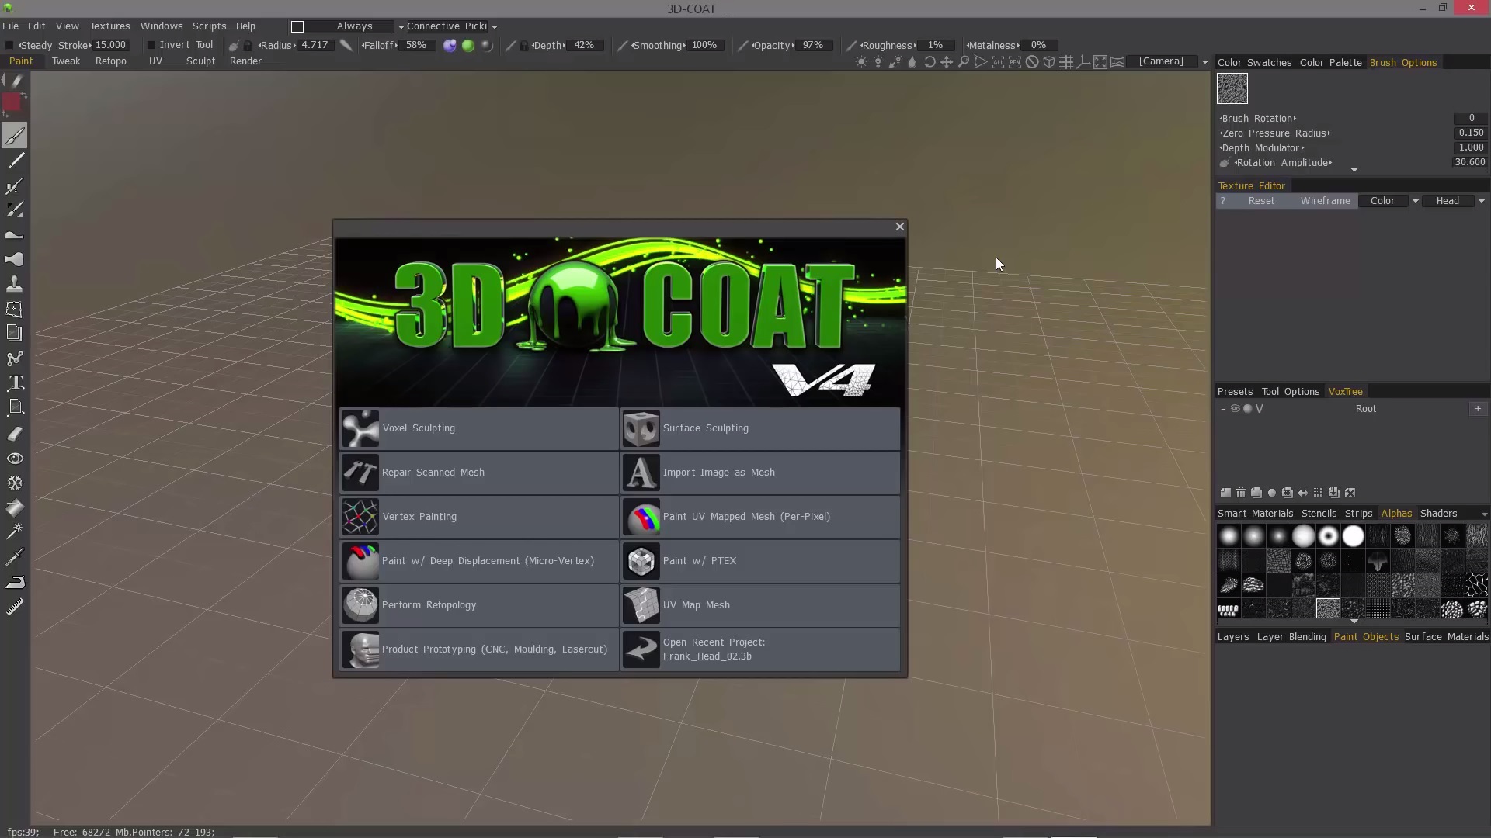Click the frame-all fullscreen icon
1491x838 pixels.
coord(1100,62)
